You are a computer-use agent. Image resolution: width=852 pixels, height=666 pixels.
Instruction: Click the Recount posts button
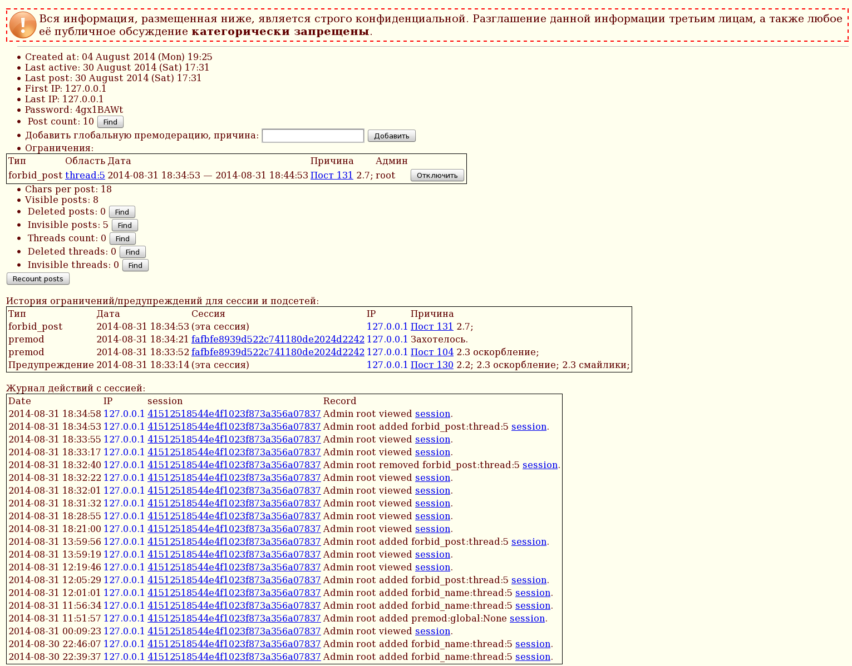[x=38, y=279]
